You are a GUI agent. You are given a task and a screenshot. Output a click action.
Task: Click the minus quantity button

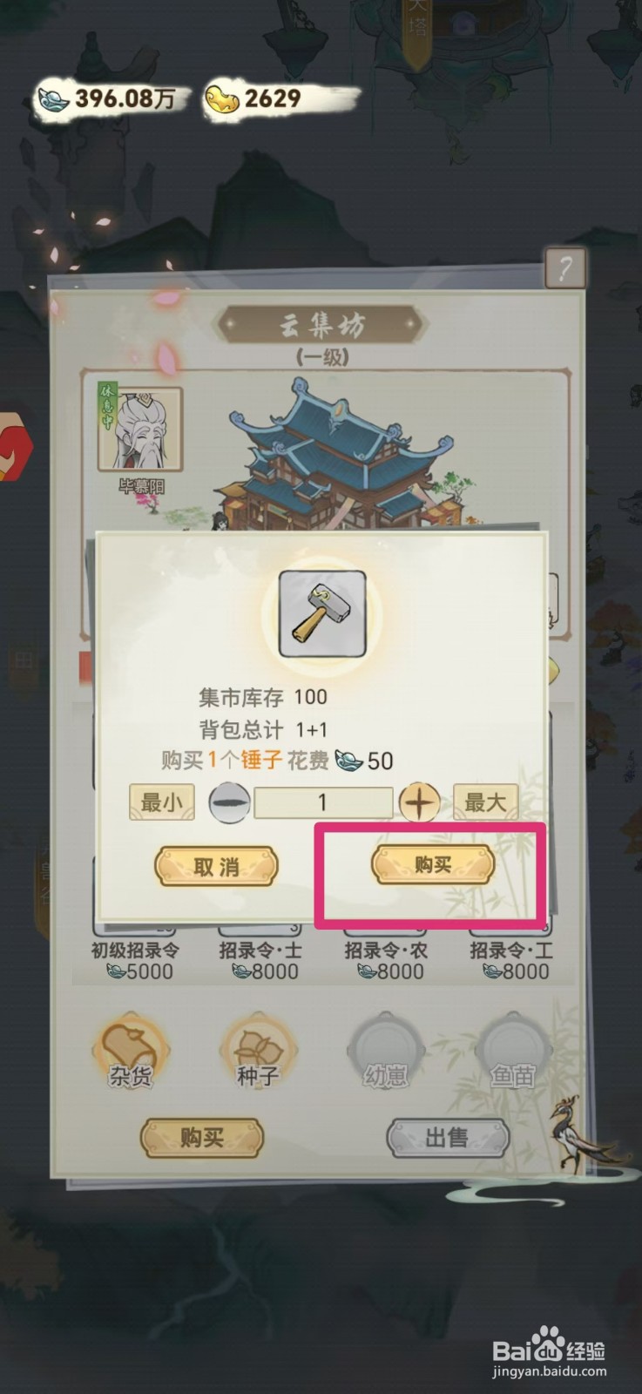230,802
